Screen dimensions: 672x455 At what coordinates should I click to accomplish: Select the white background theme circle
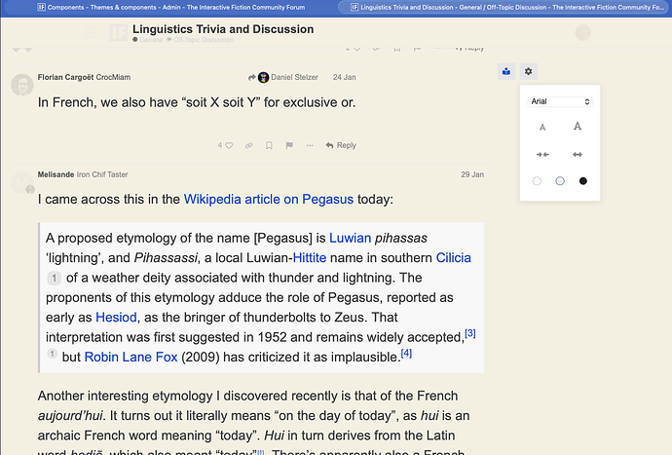(537, 181)
